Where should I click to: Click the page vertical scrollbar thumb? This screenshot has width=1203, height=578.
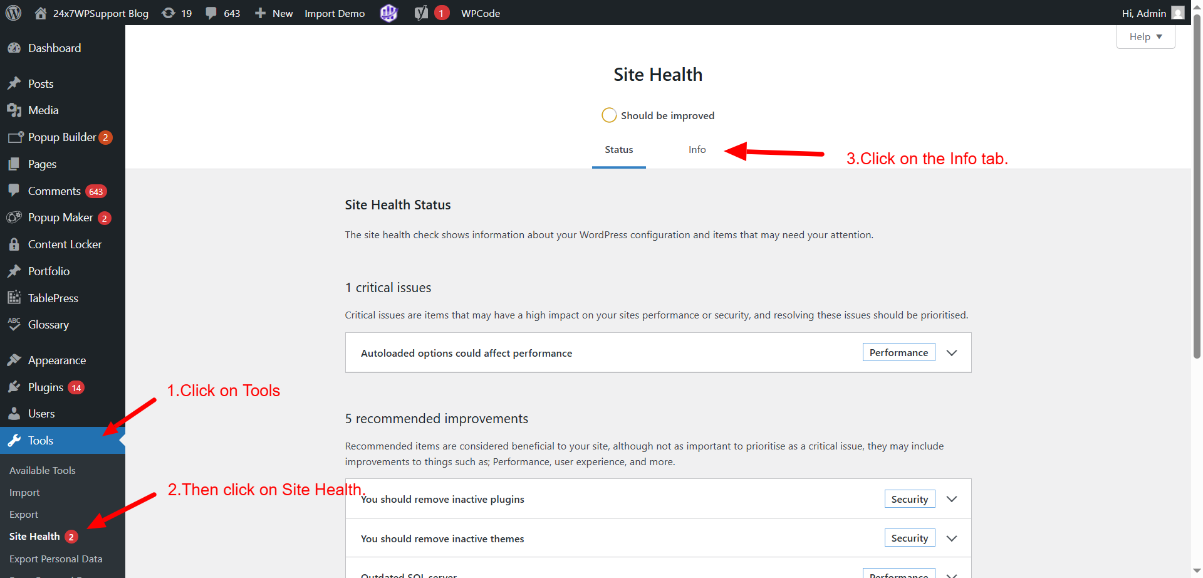(1197, 188)
